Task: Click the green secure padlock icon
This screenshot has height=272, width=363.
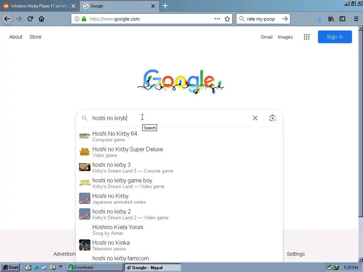Action: tap(84, 19)
